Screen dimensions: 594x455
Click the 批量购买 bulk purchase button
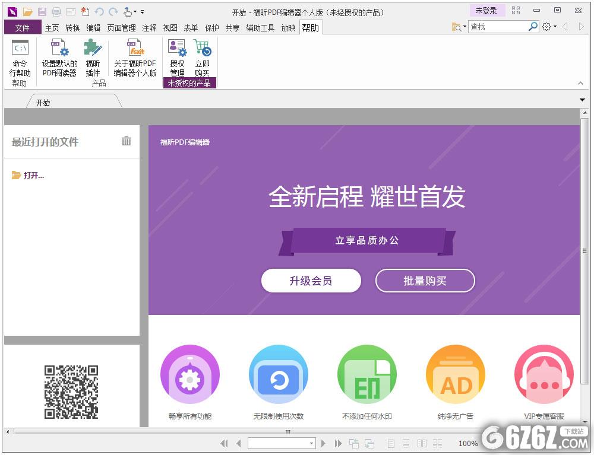(425, 281)
